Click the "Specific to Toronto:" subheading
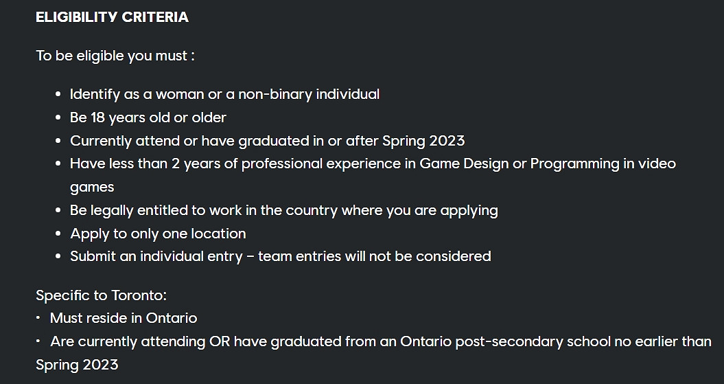Viewport: 724px width, 384px height. pyautogui.click(x=101, y=295)
